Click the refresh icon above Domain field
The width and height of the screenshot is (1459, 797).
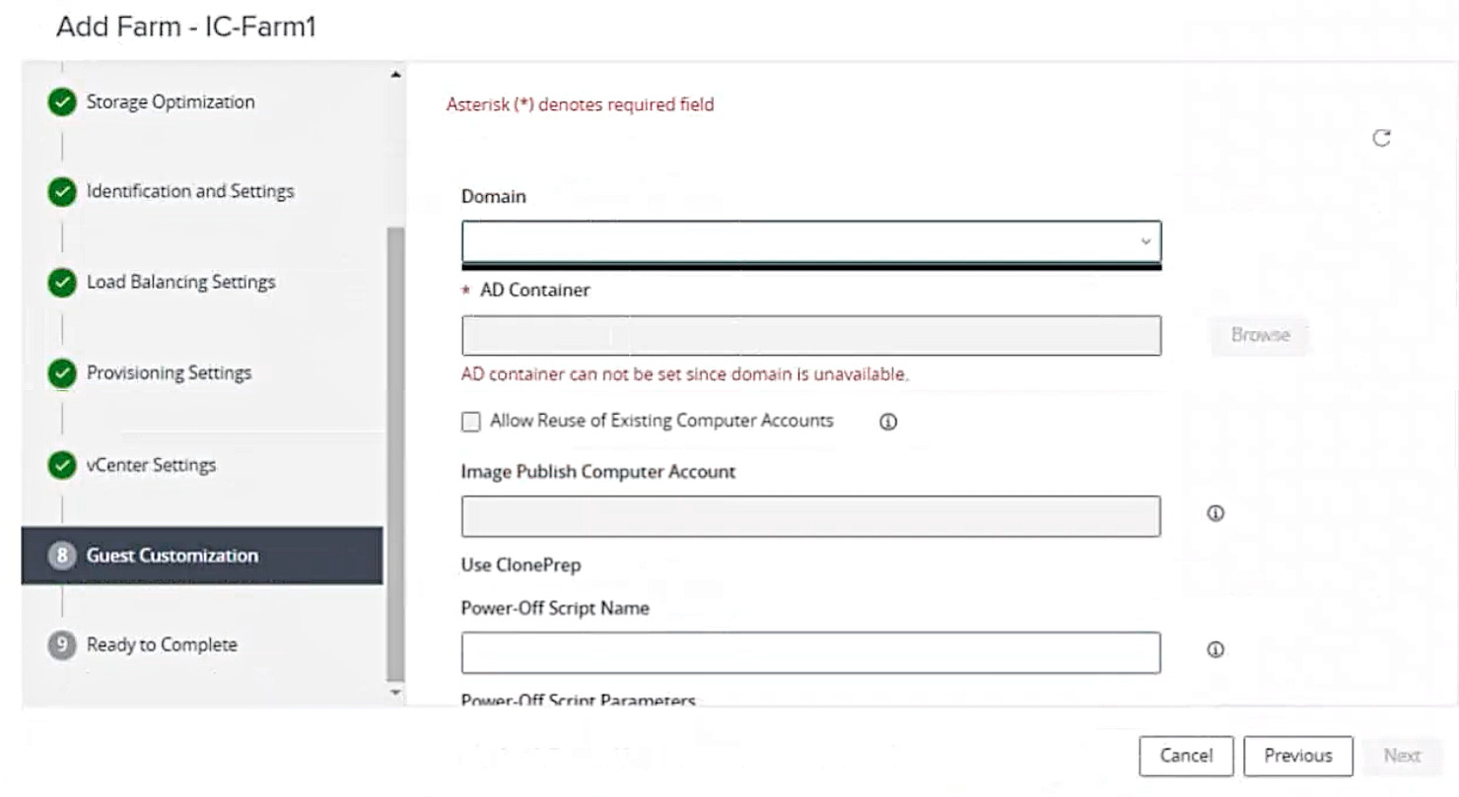(1381, 138)
